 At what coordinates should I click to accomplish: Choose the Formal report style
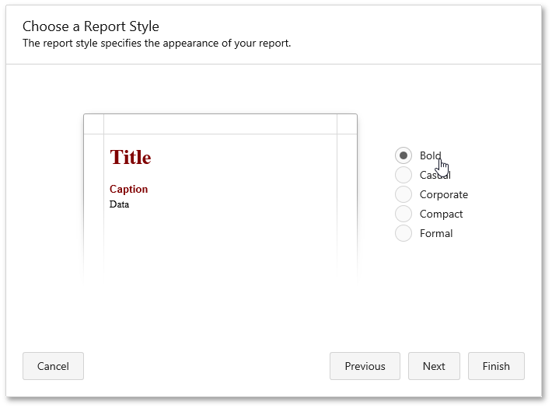[x=403, y=233]
